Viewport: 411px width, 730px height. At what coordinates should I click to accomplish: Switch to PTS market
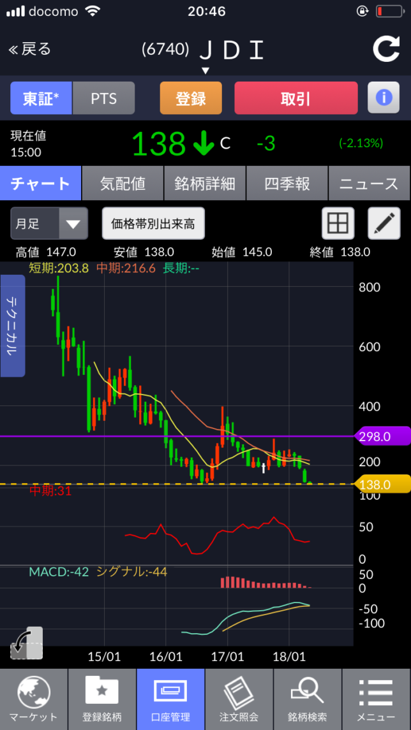tap(103, 98)
